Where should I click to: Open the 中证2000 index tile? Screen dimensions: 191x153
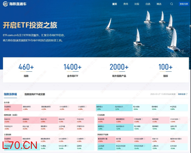coord(85,120)
